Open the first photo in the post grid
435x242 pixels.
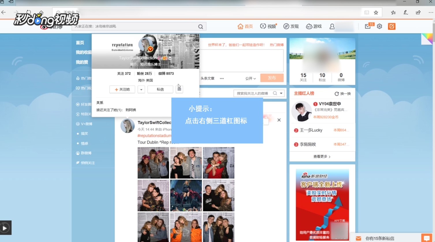pyautogui.click(x=153, y=163)
